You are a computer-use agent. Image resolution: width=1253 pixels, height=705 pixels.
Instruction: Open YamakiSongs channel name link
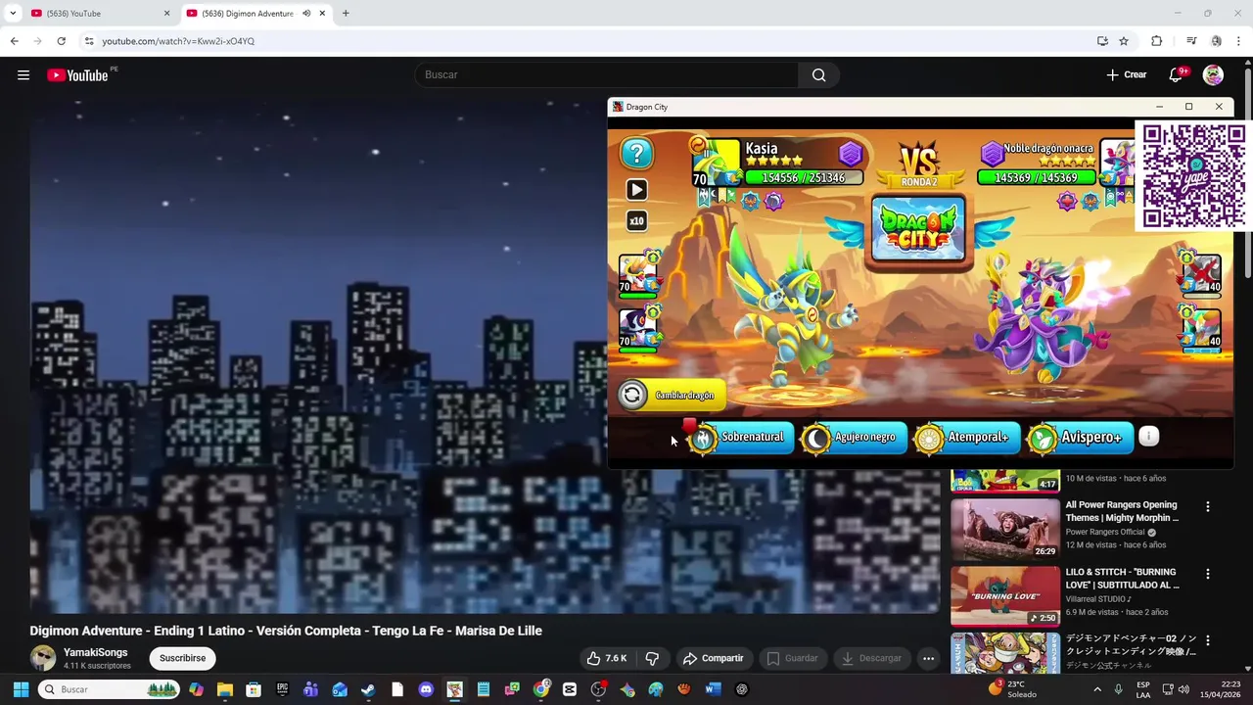click(95, 652)
